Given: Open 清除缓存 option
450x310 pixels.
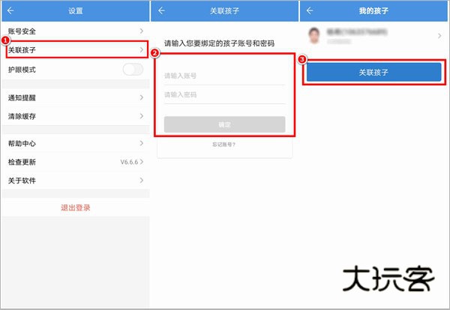Looking at the screenshot, I should [76, 116].
